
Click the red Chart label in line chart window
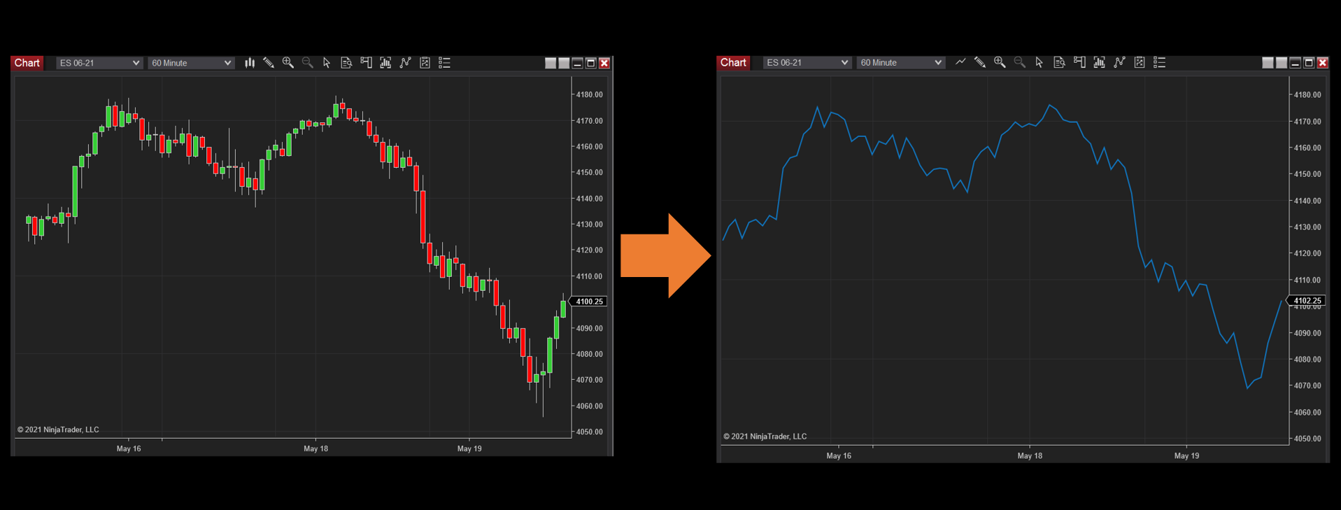[733, 62]
